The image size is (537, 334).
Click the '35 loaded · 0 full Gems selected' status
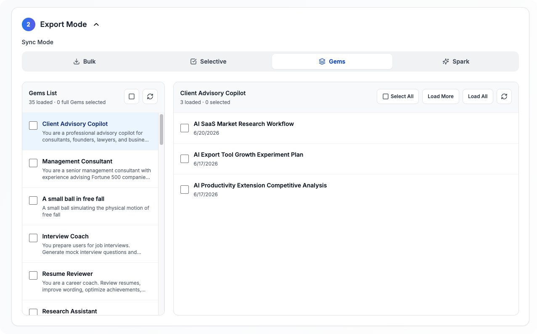[67, 102]
